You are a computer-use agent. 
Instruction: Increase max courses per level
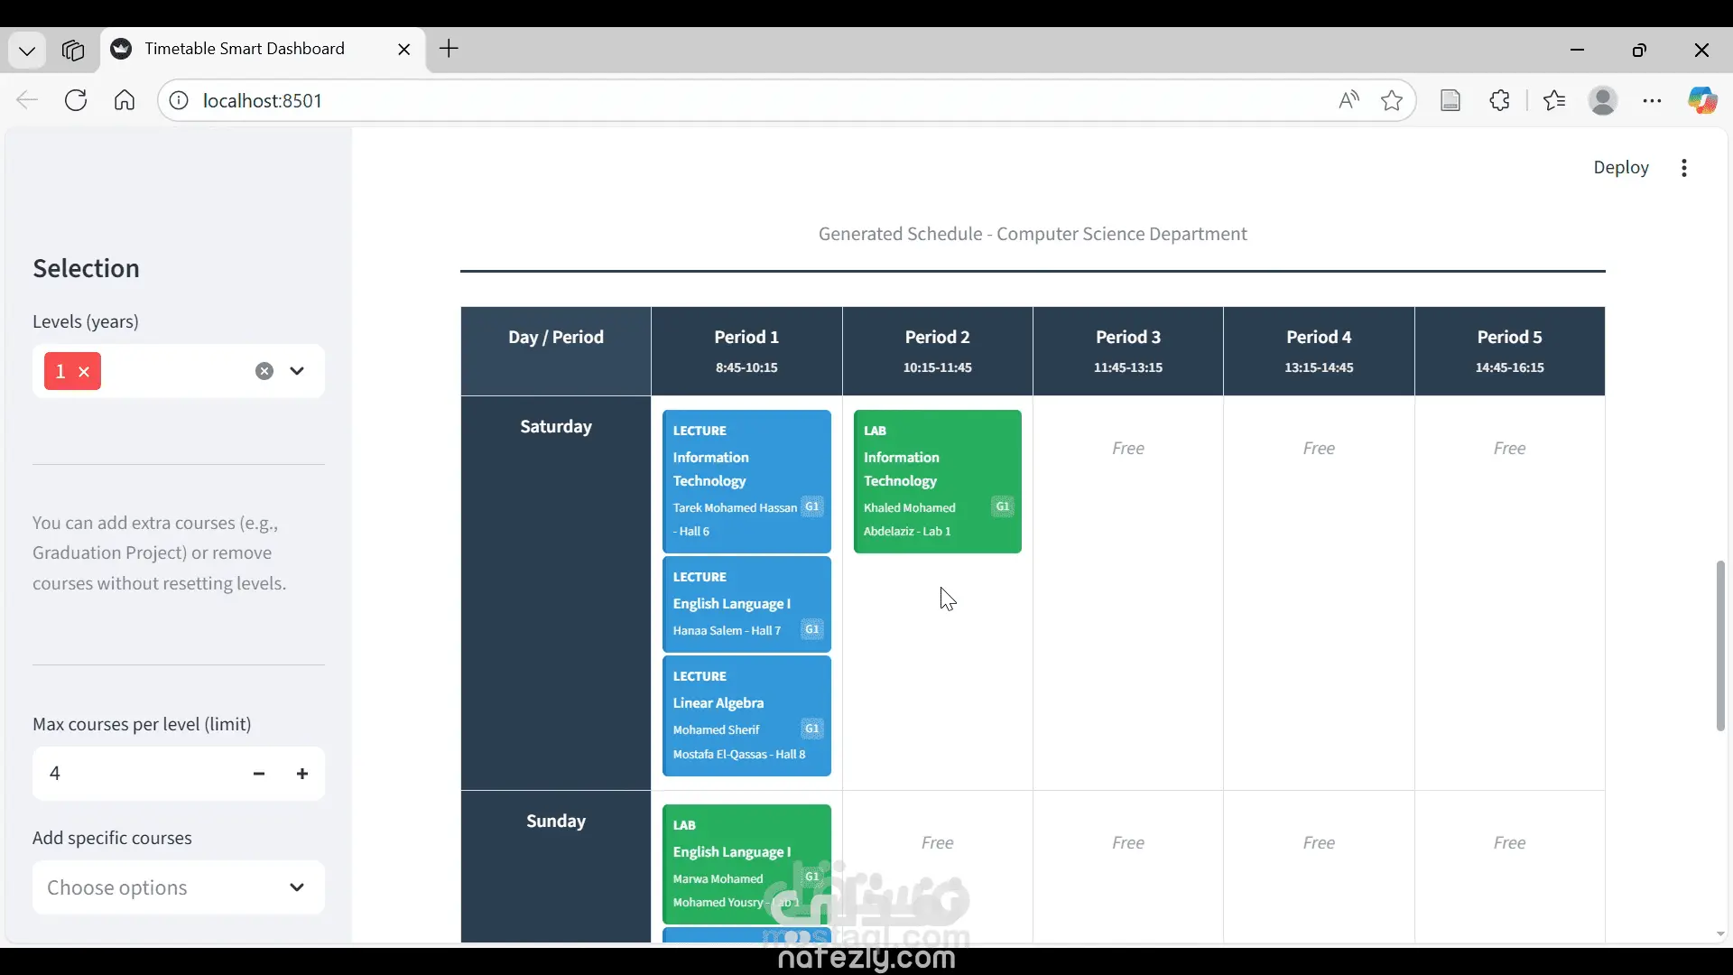302,774
